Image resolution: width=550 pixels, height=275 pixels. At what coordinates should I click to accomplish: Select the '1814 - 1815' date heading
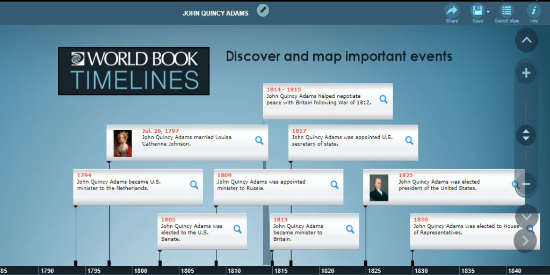point(284,90)
